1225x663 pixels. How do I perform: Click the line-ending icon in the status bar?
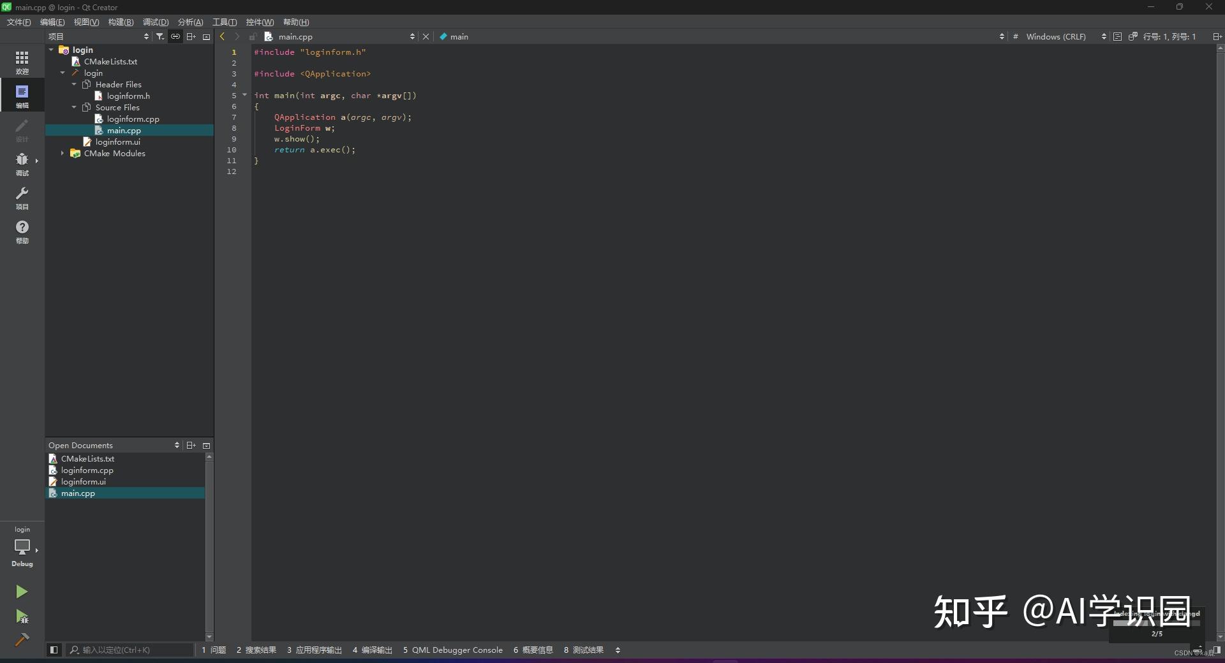click(x=1118, y=36)
